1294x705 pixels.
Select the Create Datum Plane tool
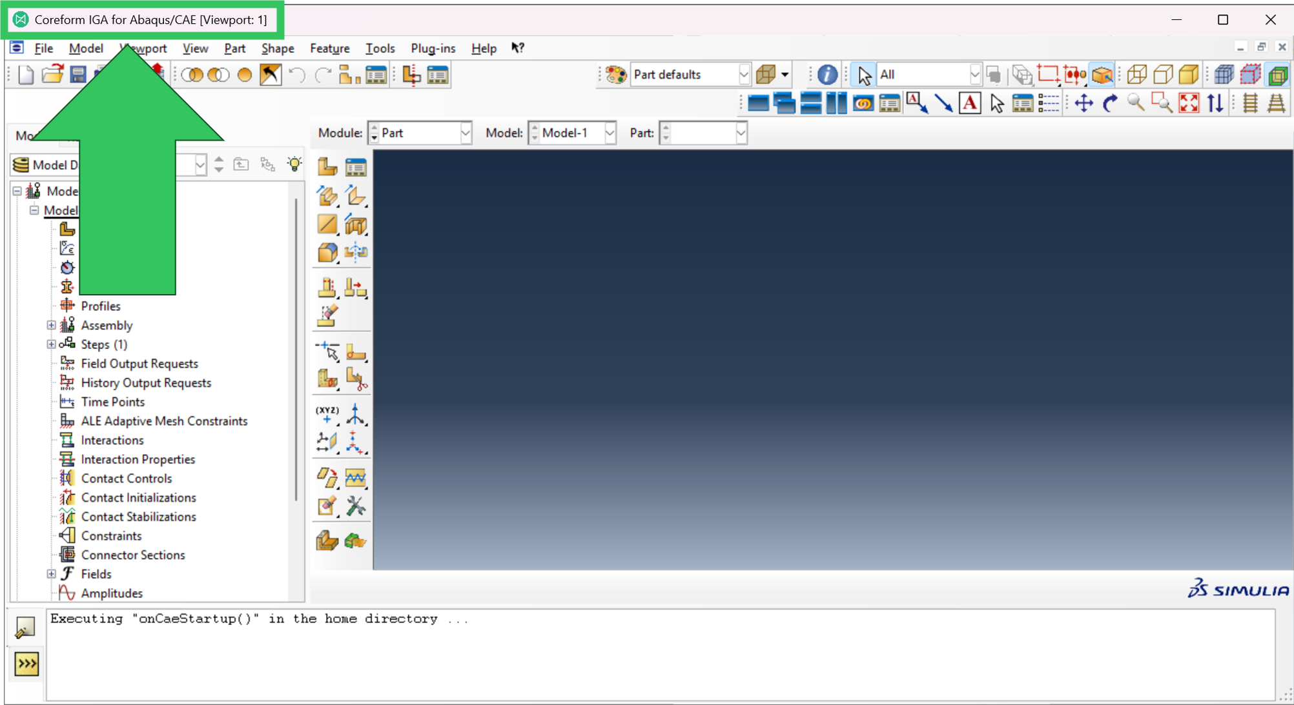(327, 442)
